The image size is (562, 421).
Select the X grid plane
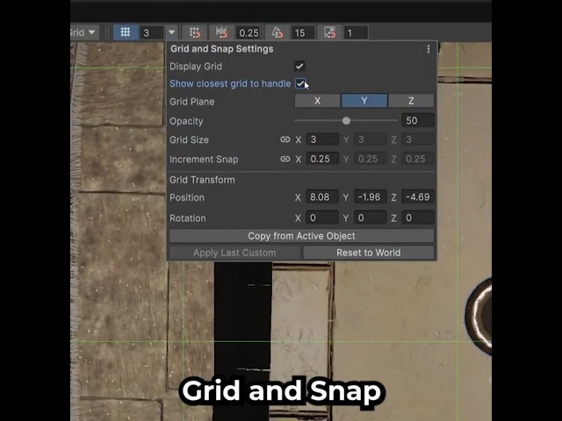[317, 101]
